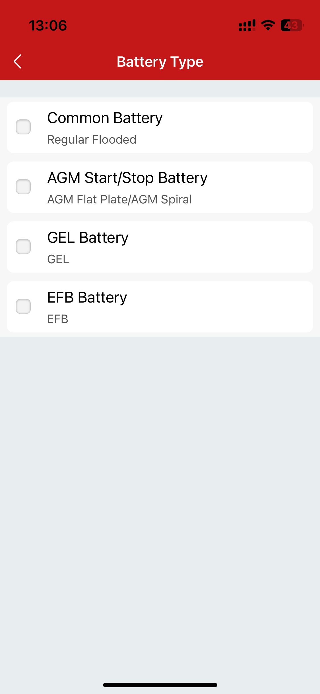Image resolution: width=320 pixels, height=694 pixels.
Task: Check the AGM Start/Stop Battery checkbox
Action: 23,187
